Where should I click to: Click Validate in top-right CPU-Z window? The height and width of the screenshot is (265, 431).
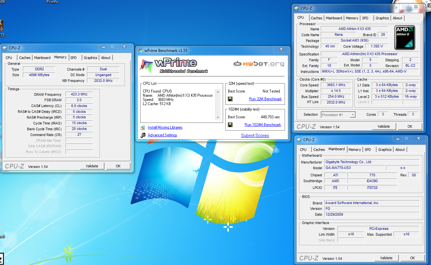[384, 126]
